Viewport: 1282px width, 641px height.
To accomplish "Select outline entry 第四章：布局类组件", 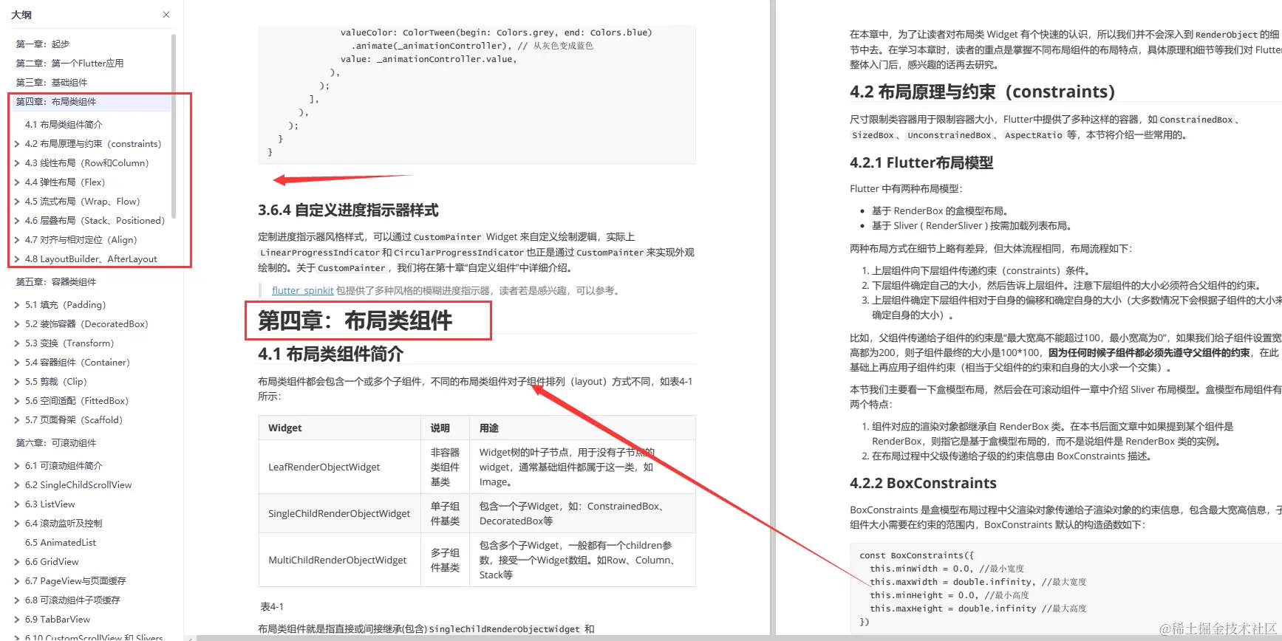I will coord(56,101).
